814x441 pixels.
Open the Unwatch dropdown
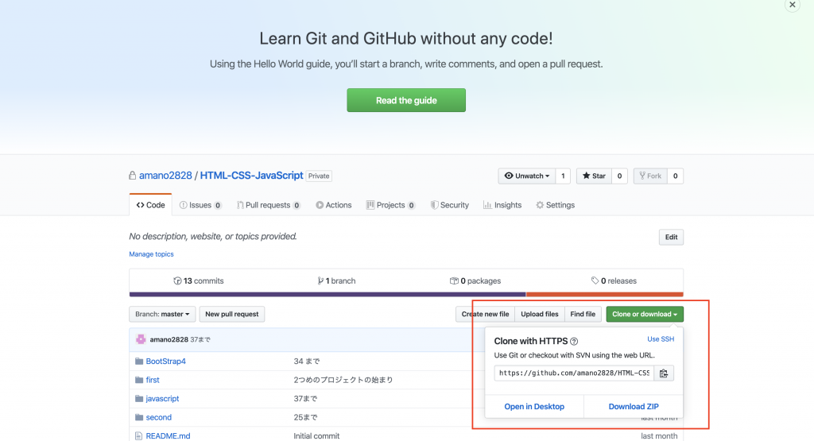pos(527,176)
